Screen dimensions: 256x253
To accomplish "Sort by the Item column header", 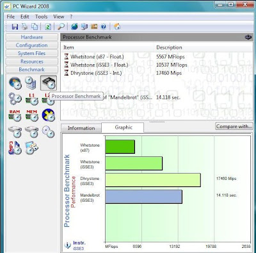I will 68,47.
